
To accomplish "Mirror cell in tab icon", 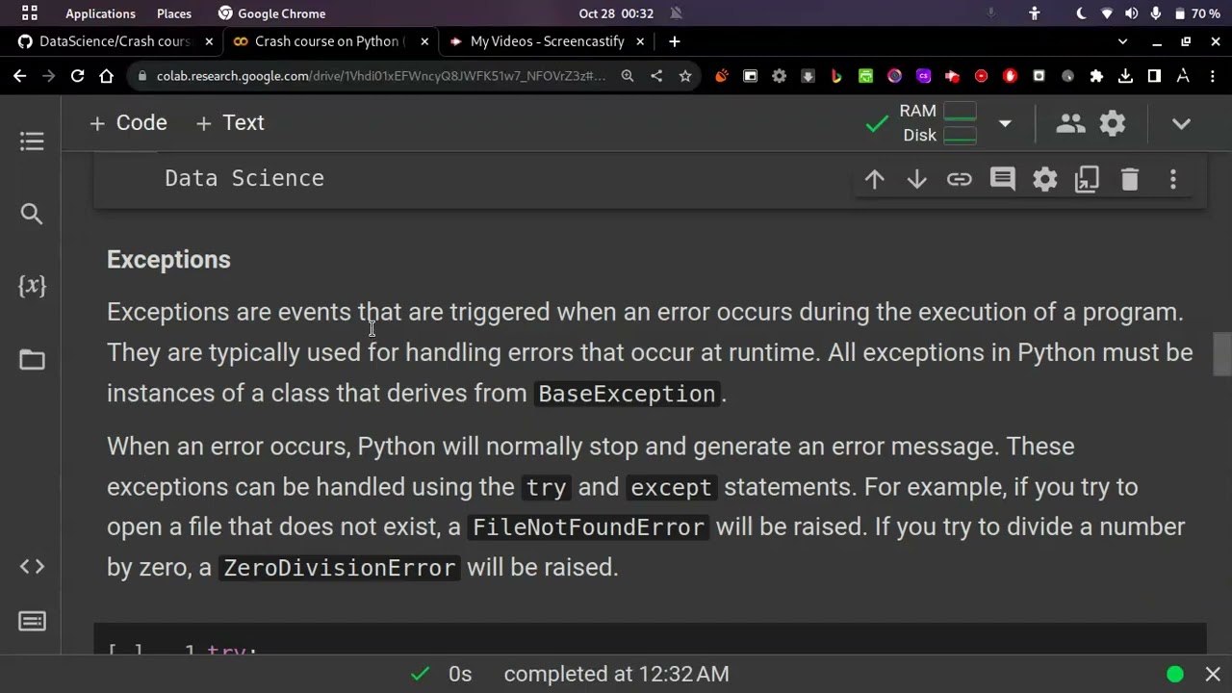I will [1087, 179].
